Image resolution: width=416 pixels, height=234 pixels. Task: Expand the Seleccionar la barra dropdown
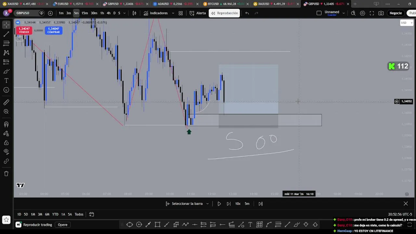click(x=207, y=204)
